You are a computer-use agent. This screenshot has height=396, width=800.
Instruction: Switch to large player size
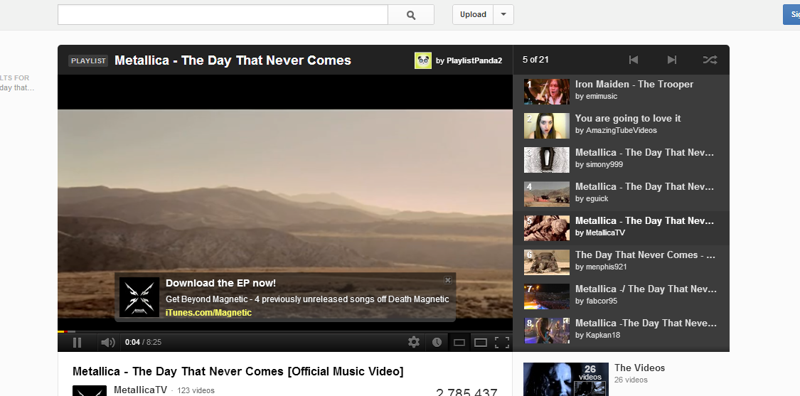point(481,343)
